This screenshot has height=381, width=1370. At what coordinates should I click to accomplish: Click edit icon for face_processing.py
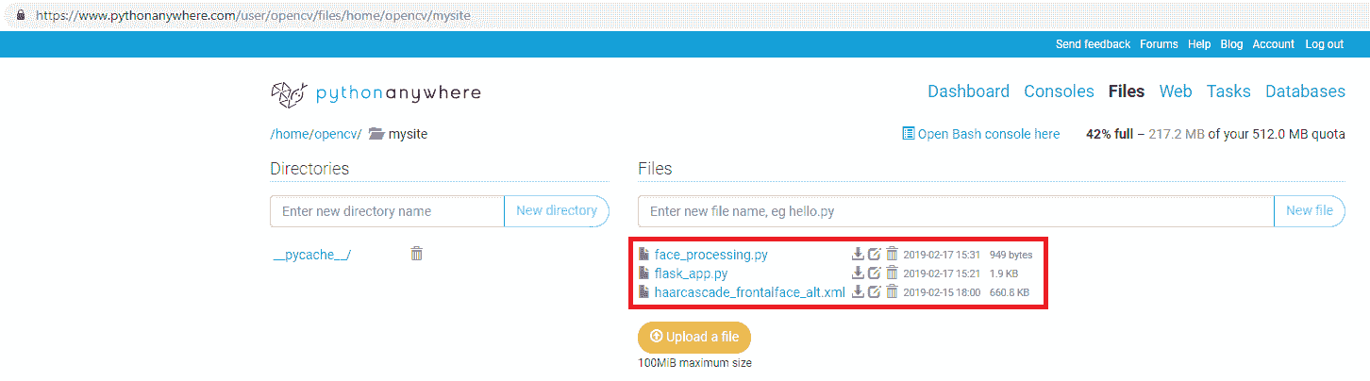pos(875,254)
